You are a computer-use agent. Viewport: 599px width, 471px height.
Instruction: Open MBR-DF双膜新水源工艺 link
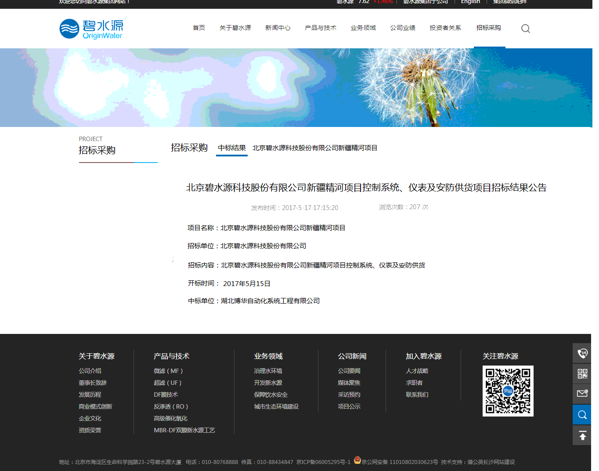[x=184, y=430]
